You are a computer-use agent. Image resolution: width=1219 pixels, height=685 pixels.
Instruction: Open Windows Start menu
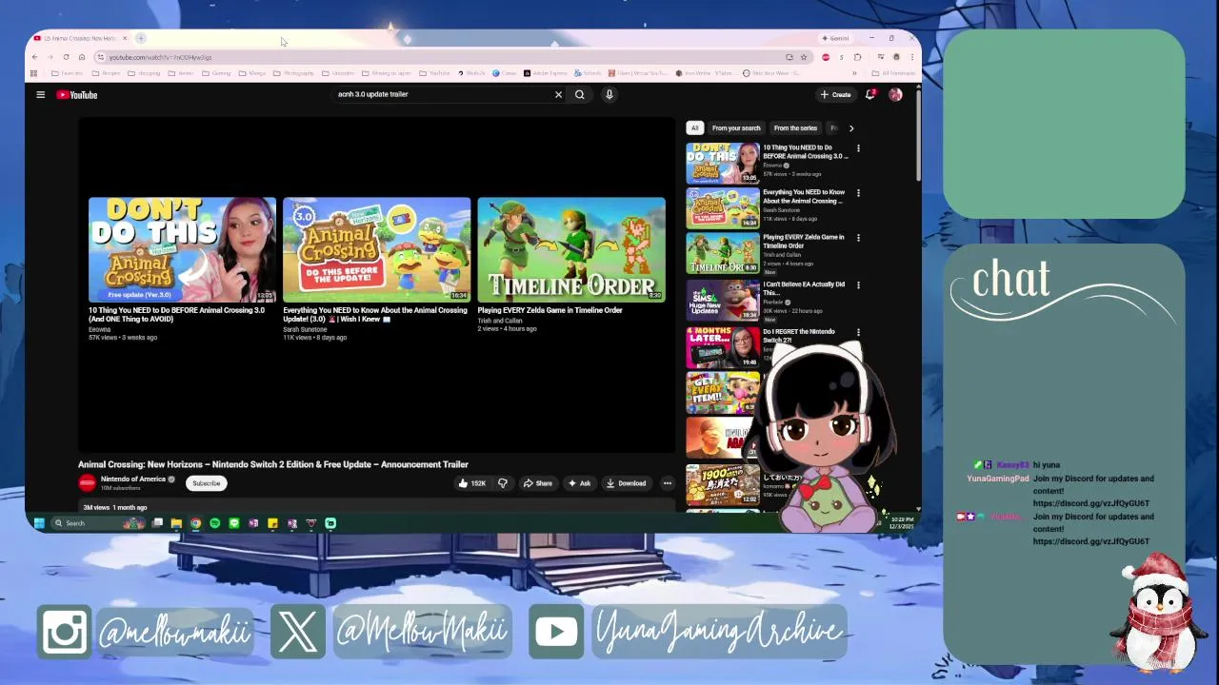(39, 523)
